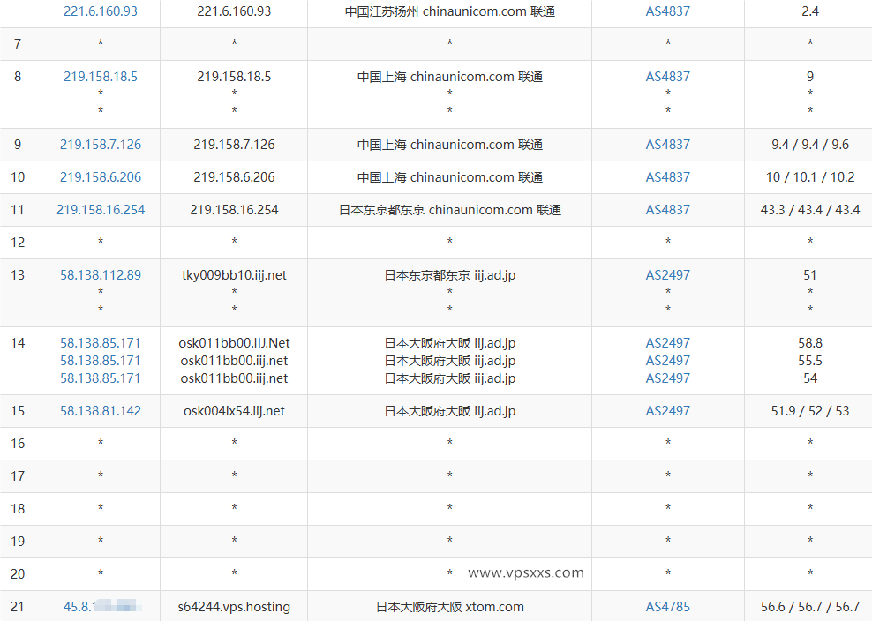Open AS4837 link in hop 11 row
The width and height of the screenshot is (872, 621).
click(x=668, y=210)
